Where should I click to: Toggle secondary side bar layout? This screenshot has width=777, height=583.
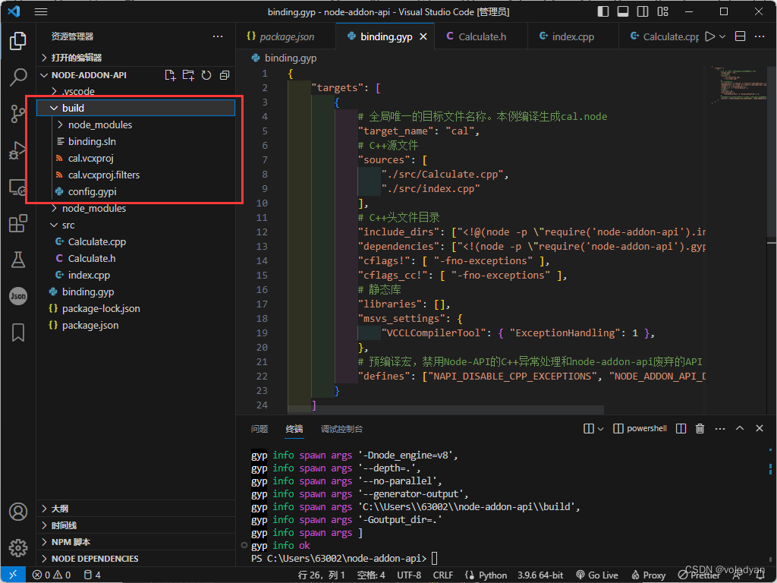pyautogui.click(x=643, y=11)
